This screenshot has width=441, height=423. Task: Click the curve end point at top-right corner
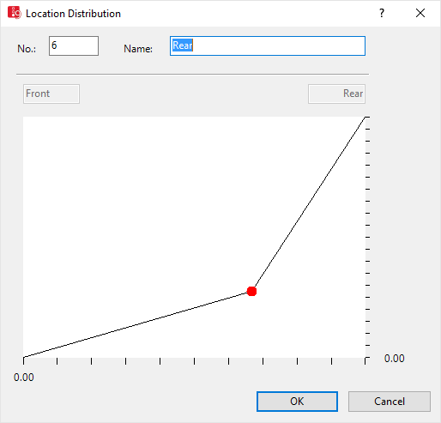point(365,117)
